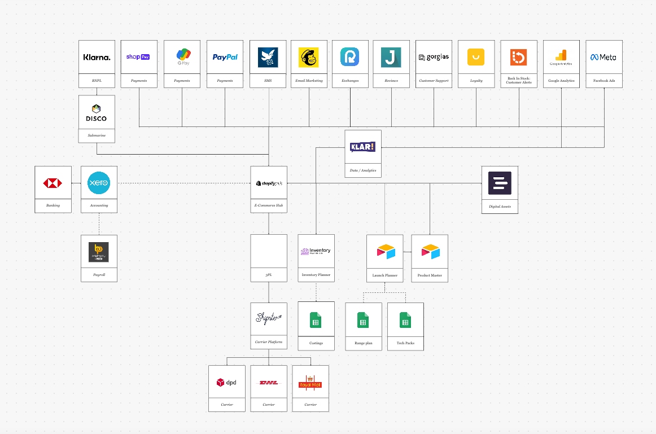Click the Google Sheets icon above Range plan
The height and width of the screenshot is (434, 656).
[363, 320]
